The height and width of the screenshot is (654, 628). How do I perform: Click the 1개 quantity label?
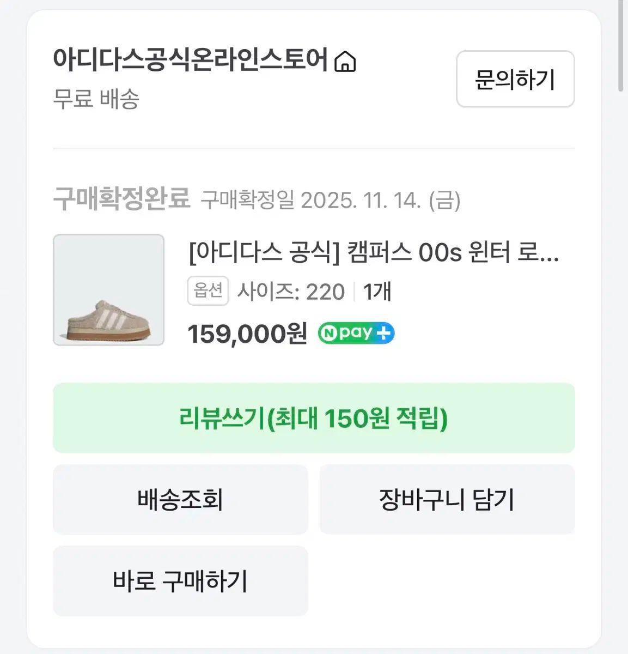tap(377, 292)
